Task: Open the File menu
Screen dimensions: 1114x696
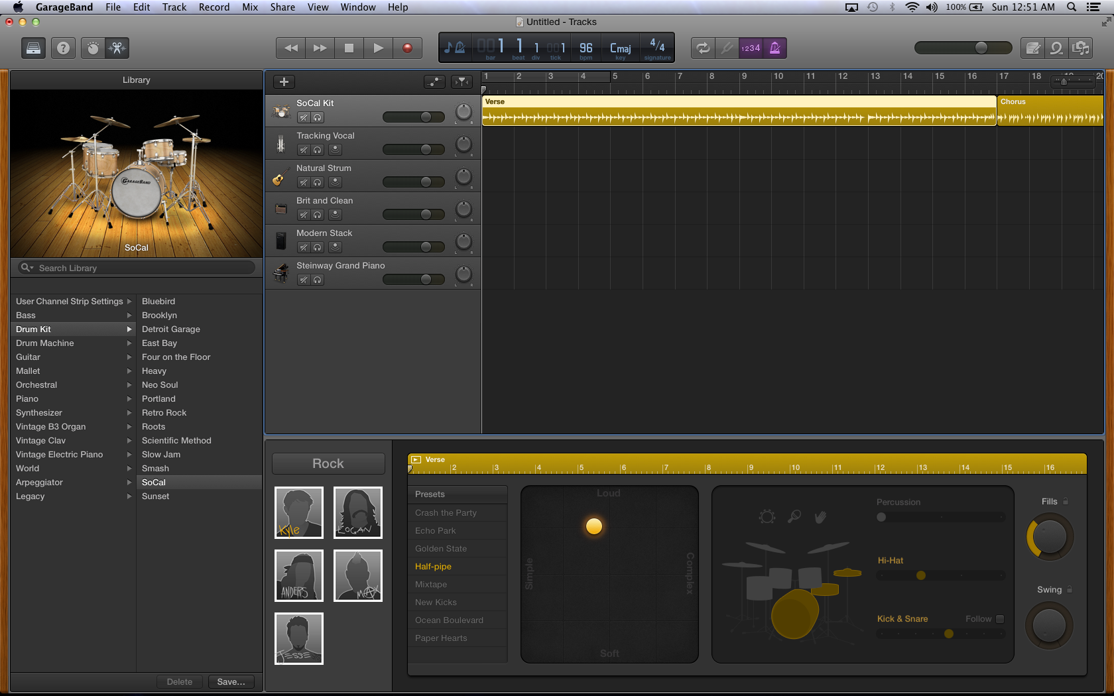Action: coord(113,7)
